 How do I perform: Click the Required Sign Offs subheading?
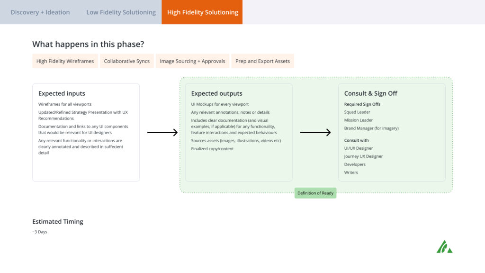[362, 104]
